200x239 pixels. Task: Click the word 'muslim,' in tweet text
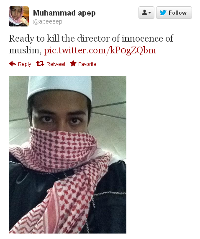pos(25,50)
